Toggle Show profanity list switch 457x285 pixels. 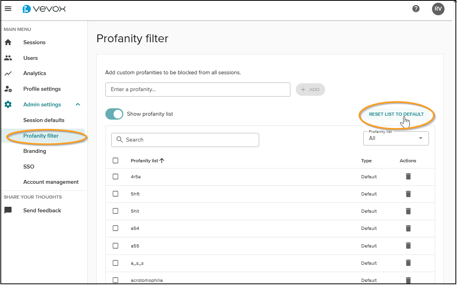coord(114,114)
